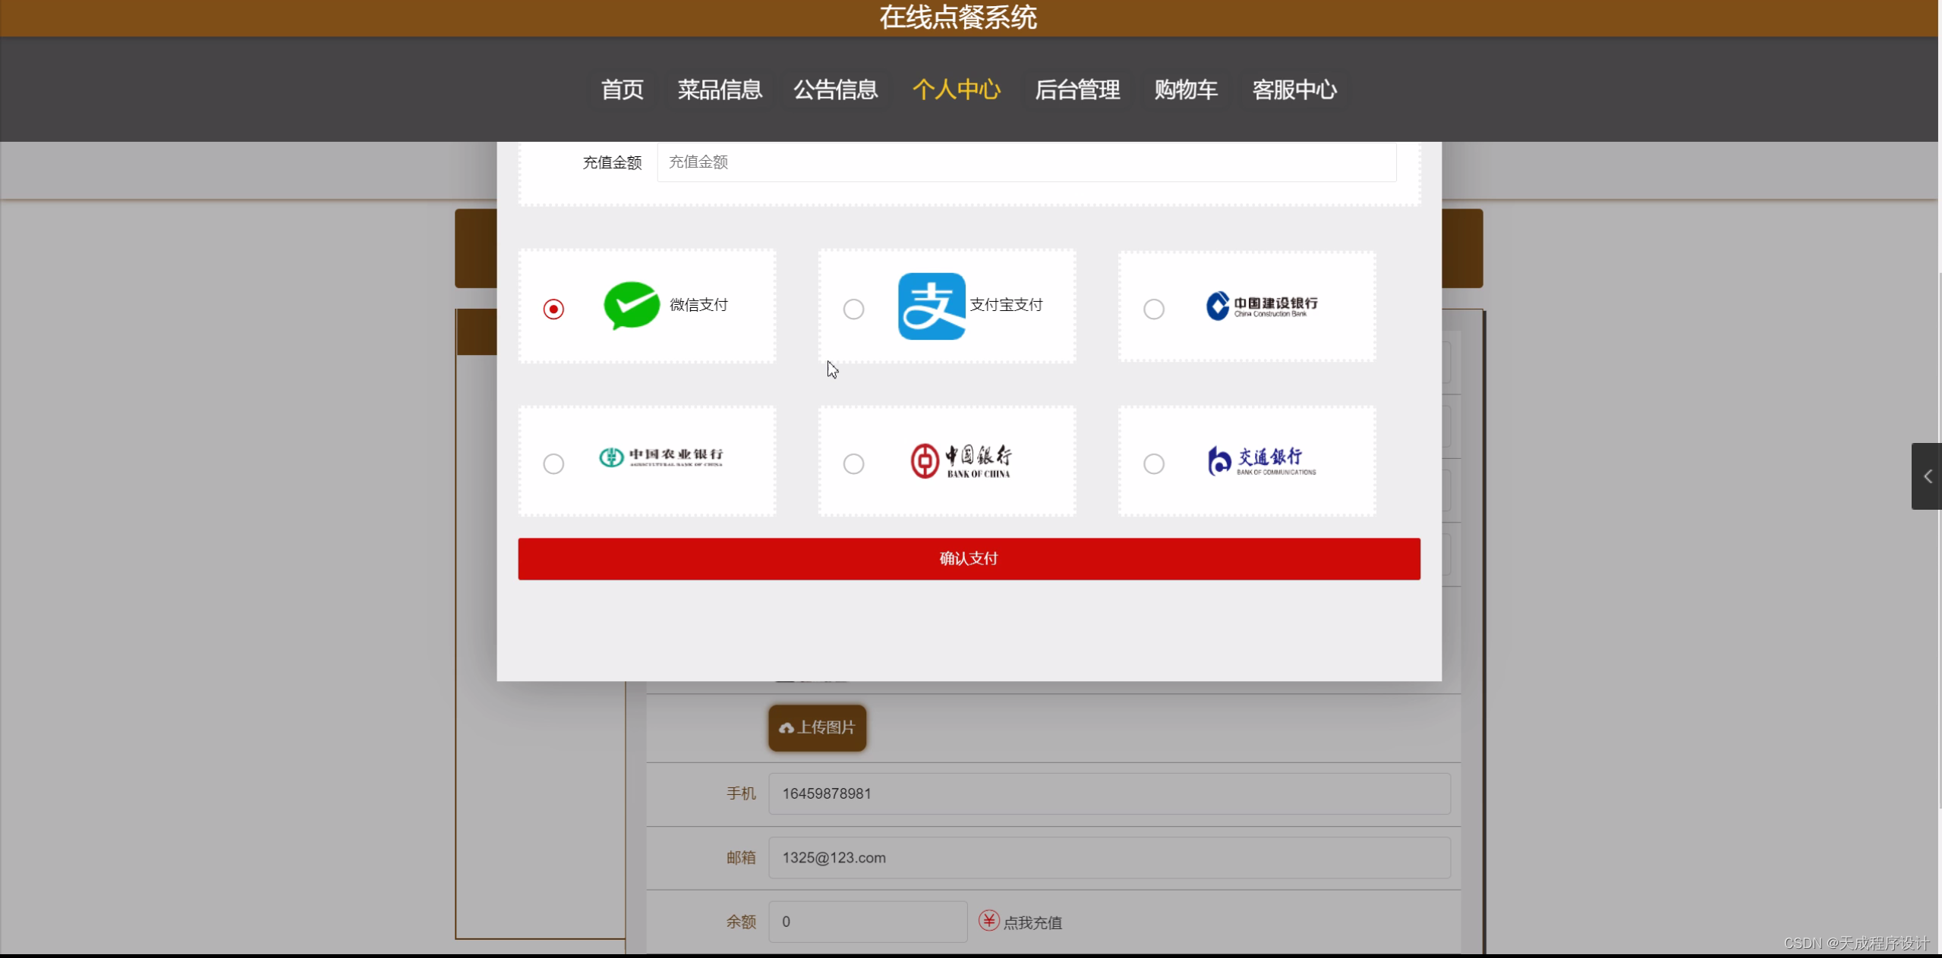Click the red yuan recharge icon

[988, 921]
